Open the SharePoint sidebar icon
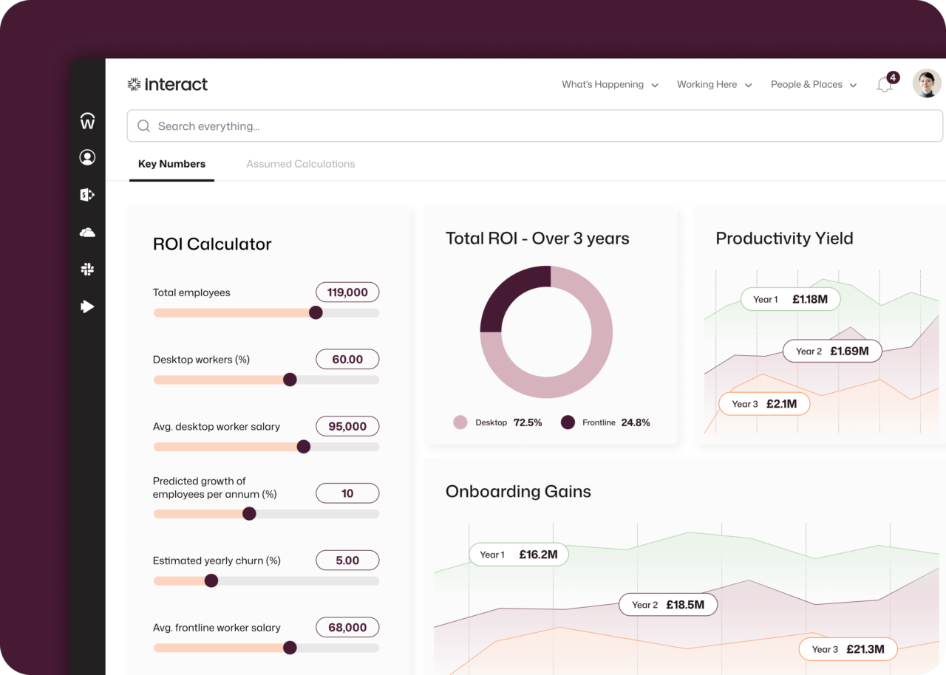 [87, 195]
